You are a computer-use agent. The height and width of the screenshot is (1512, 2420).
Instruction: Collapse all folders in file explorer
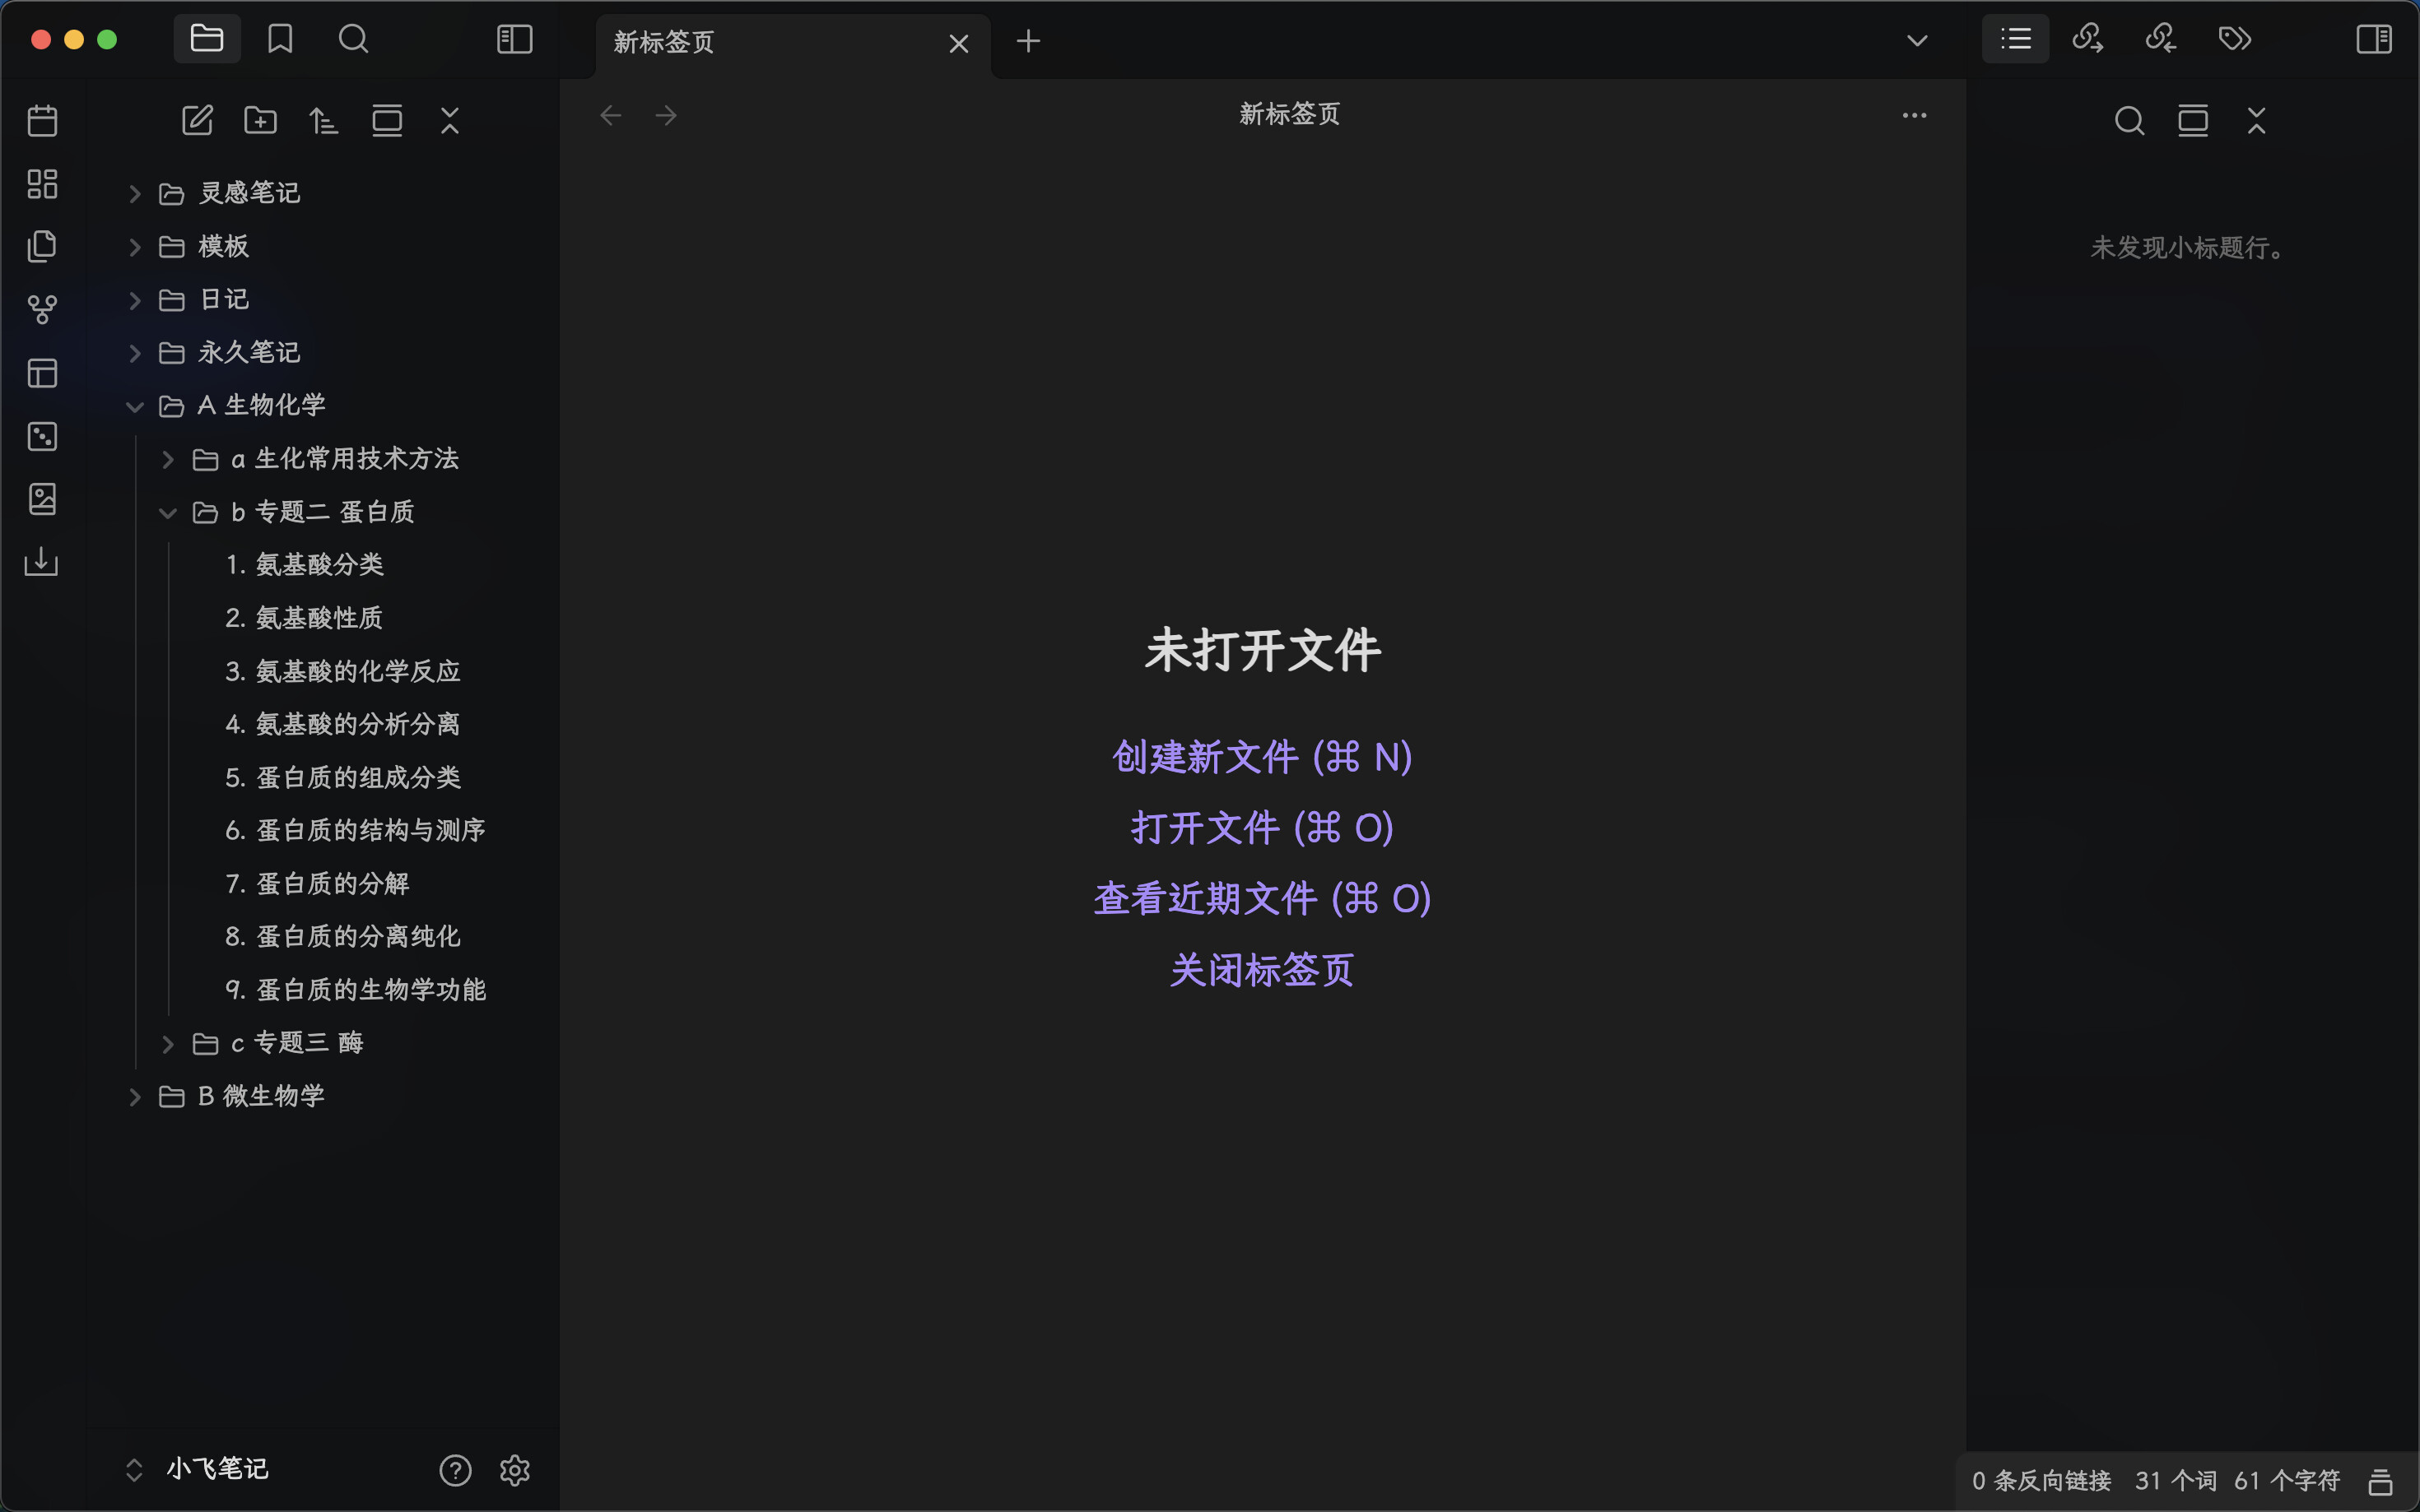(450, 121)
